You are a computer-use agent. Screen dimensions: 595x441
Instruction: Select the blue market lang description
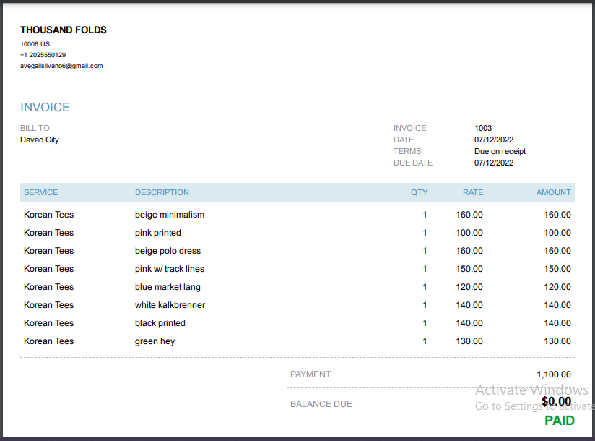click(x=168, y=287)
